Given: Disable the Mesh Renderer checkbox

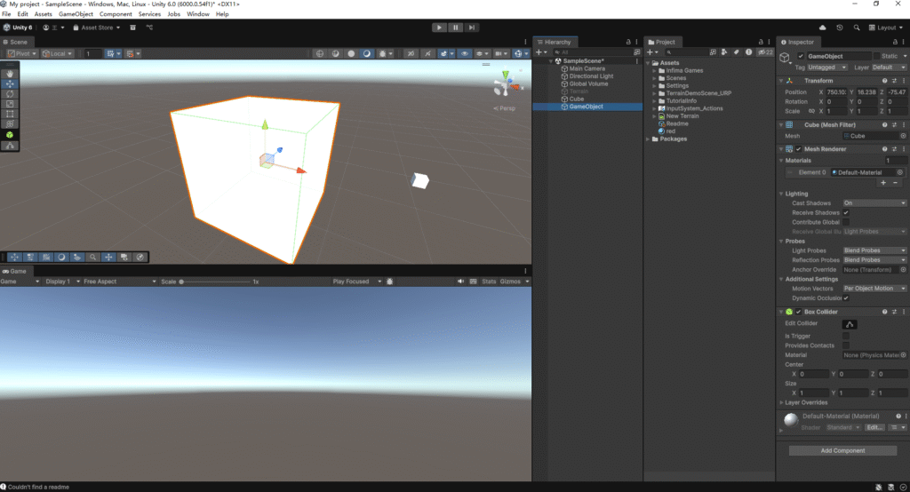Looking at the screenshot, I should coord(799,149).
